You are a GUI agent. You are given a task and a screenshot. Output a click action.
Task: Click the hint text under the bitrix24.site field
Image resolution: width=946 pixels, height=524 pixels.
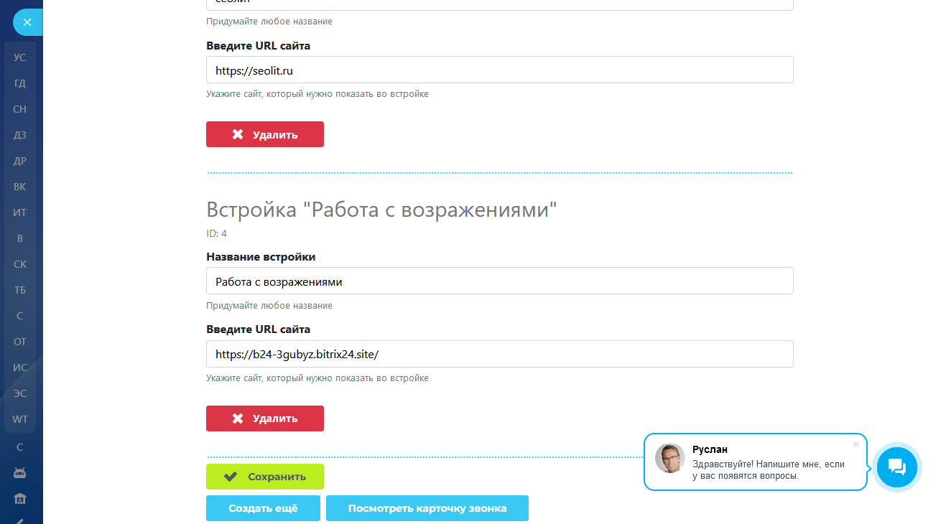tap(317, 378)
